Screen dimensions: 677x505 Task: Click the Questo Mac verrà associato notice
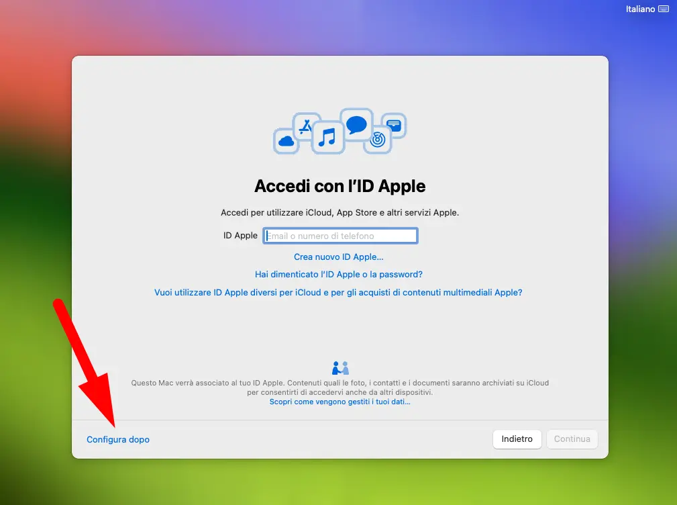[340, 387]
